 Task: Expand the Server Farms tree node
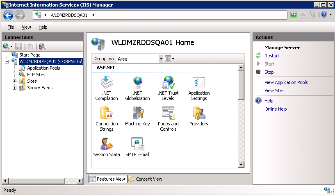14,88
